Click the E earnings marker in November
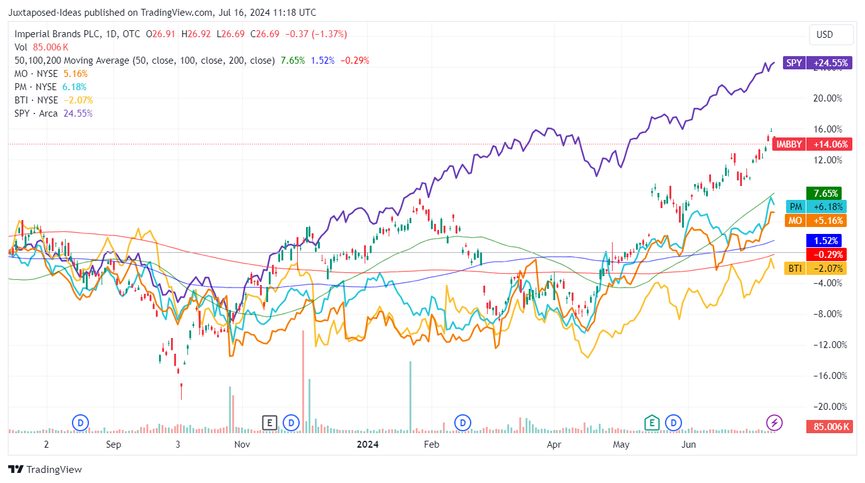Viewport: 865px width, 483px height. (269, 422)
